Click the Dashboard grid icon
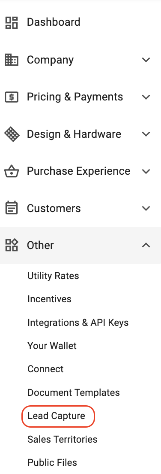The height and width of the screenshot is (474, 161). (12, 23)
